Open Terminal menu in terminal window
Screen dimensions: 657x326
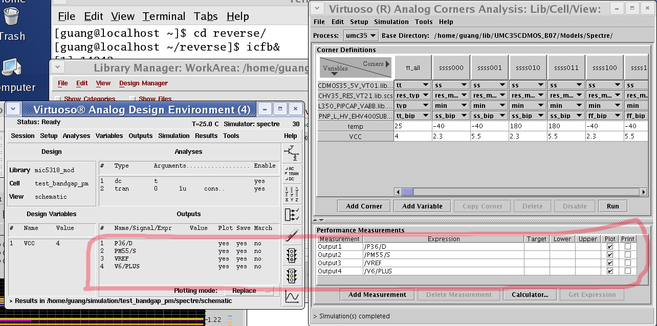(164, 16)
